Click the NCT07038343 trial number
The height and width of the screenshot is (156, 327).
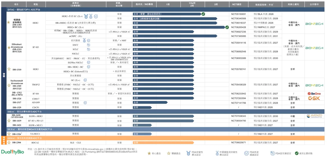click(238, 116)
